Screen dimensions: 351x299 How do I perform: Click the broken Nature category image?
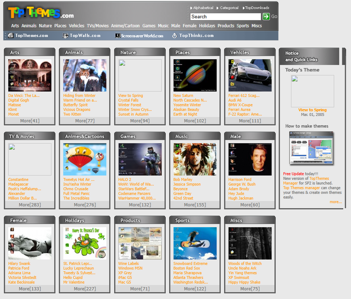(x=140, y=75)
